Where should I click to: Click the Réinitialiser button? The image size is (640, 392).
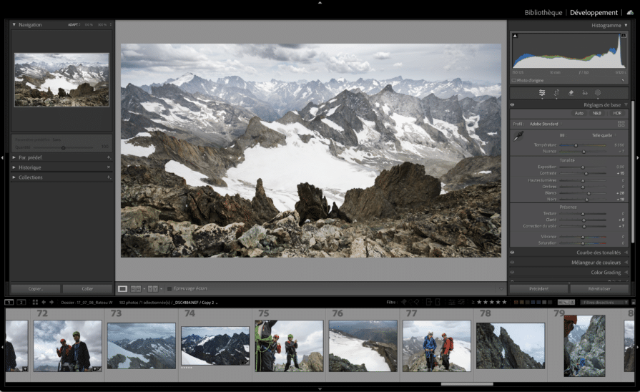[599, 289]
